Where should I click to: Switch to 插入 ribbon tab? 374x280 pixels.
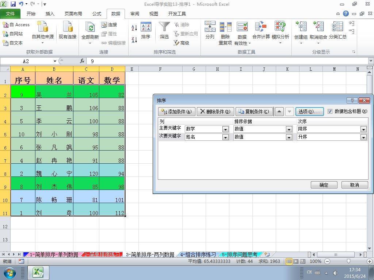pyautogui.click(x=50, y=14)
